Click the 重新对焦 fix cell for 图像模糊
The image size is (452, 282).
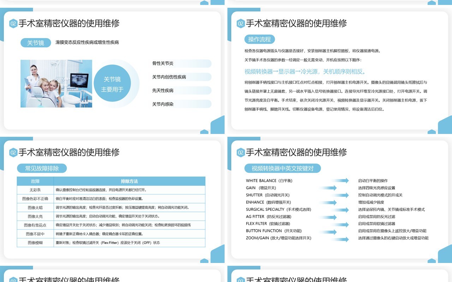[130, 243]
